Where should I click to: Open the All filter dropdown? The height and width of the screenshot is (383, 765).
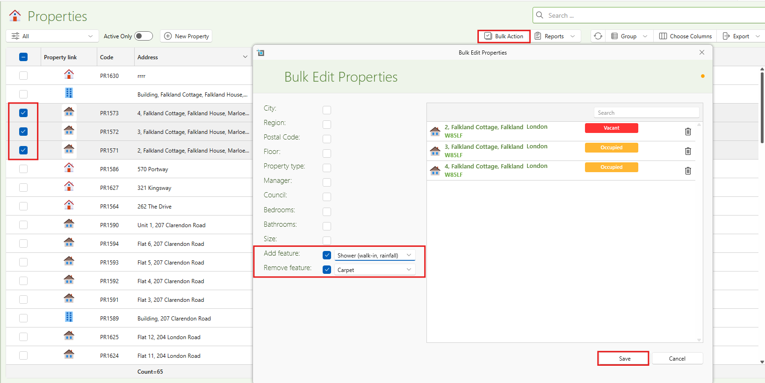[x=52, y=36]
